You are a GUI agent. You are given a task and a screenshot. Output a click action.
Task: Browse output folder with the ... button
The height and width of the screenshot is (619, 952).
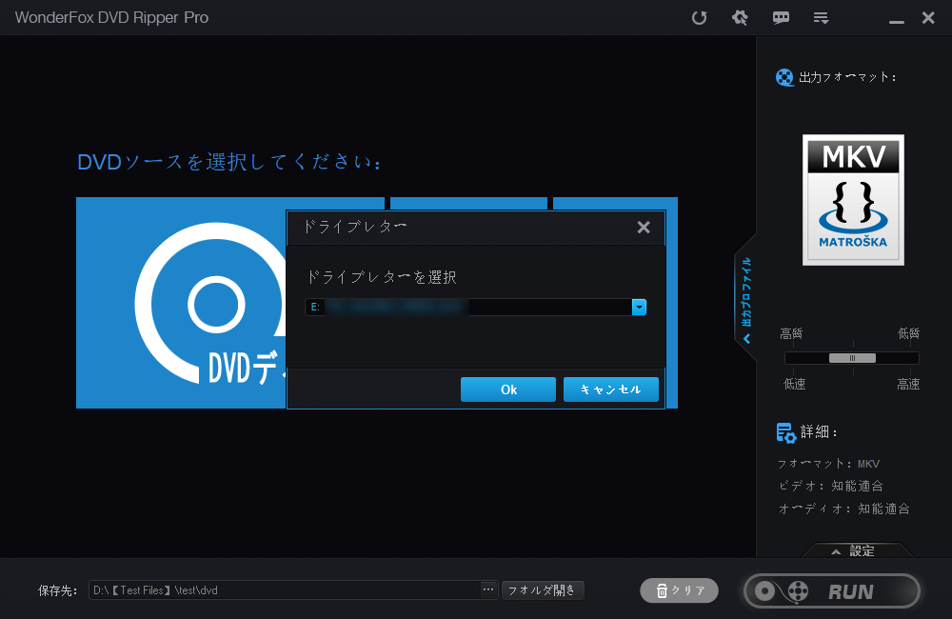[x=488, y=589]
